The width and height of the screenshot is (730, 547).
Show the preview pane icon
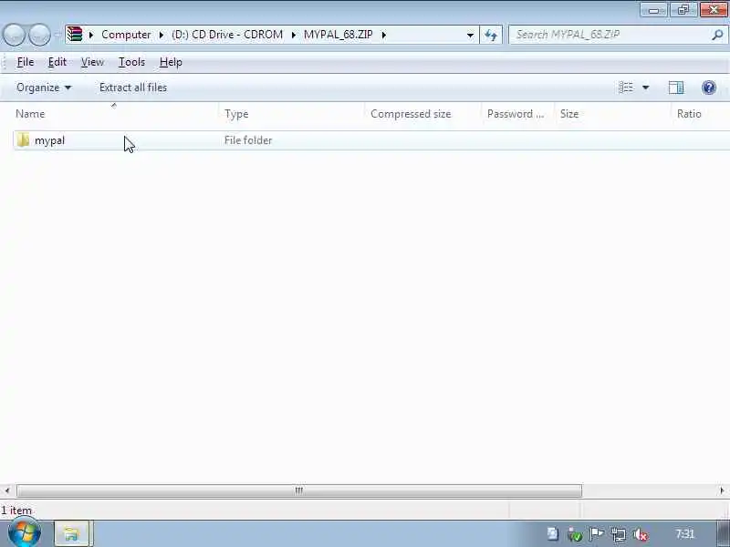[x=676, y=88]
